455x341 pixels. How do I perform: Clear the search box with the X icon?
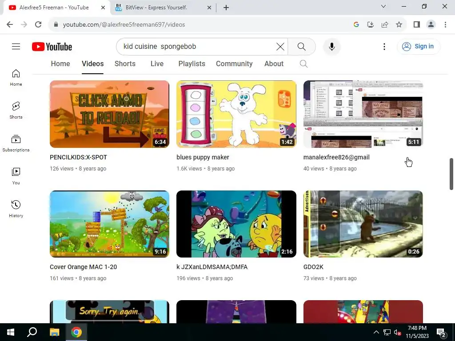click(280, 46)
